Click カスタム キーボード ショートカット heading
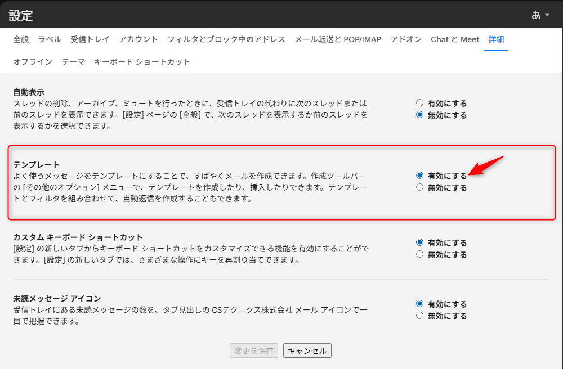 pyautogui.click(x=78, y=237)
